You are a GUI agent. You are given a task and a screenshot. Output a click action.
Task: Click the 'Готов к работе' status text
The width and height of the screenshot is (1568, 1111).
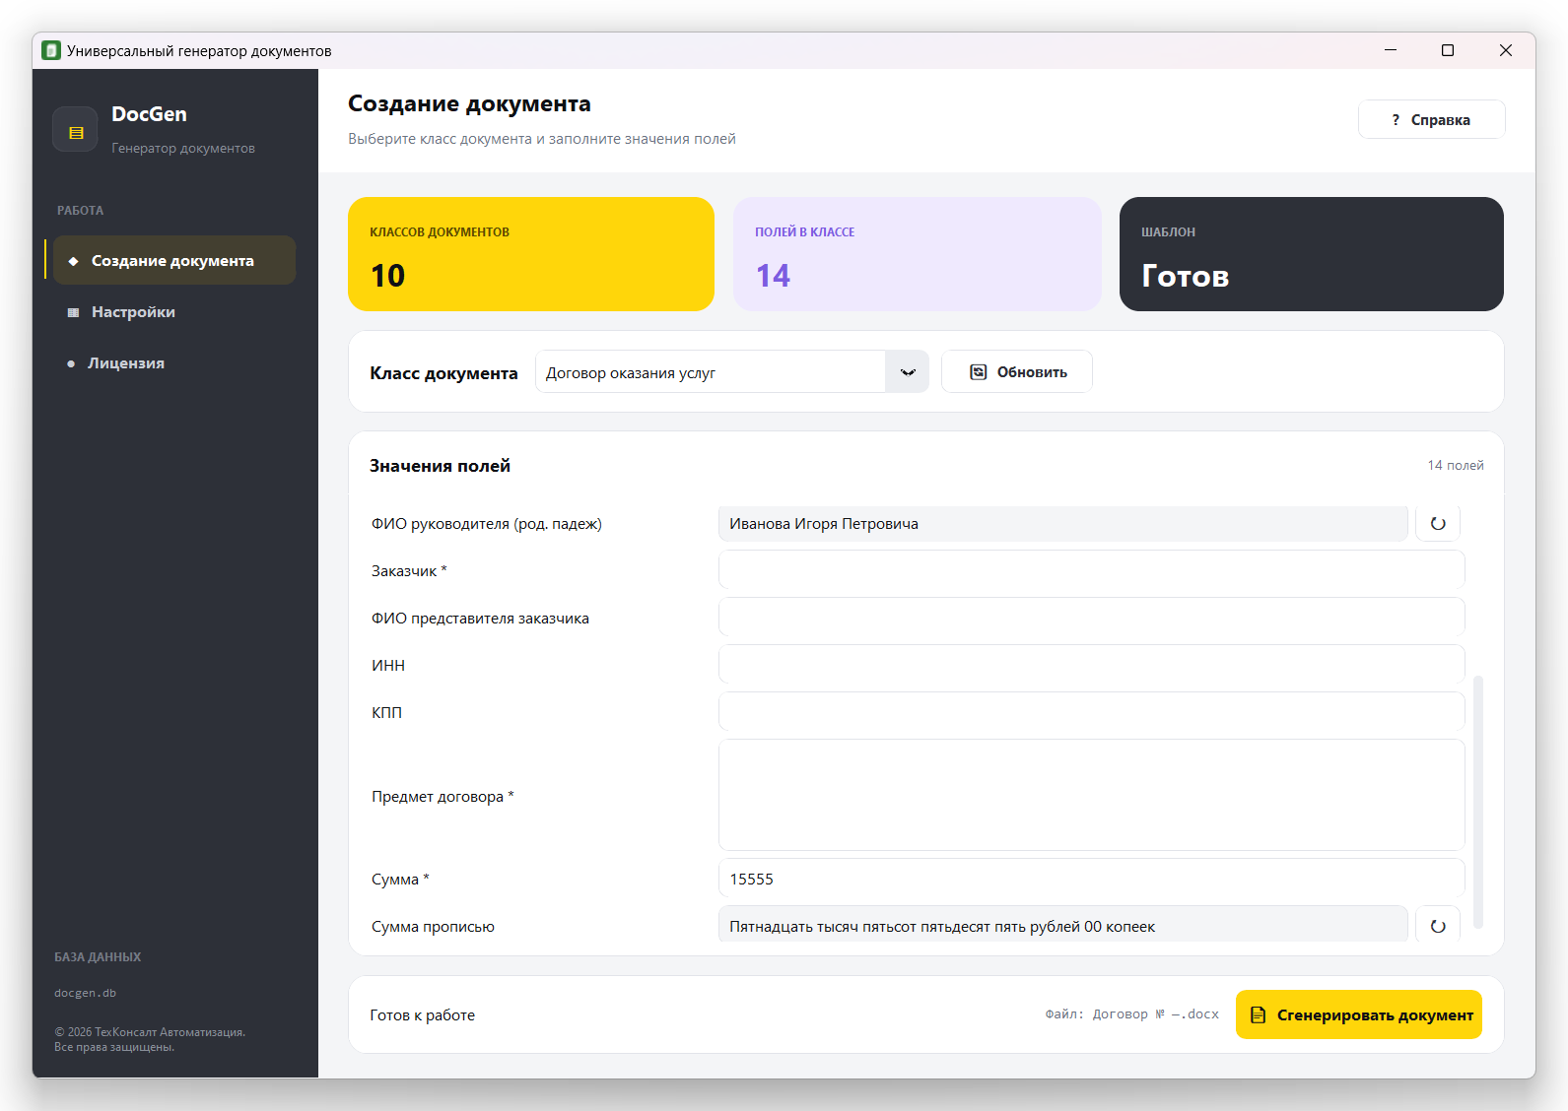click(x=422, y=1015)
